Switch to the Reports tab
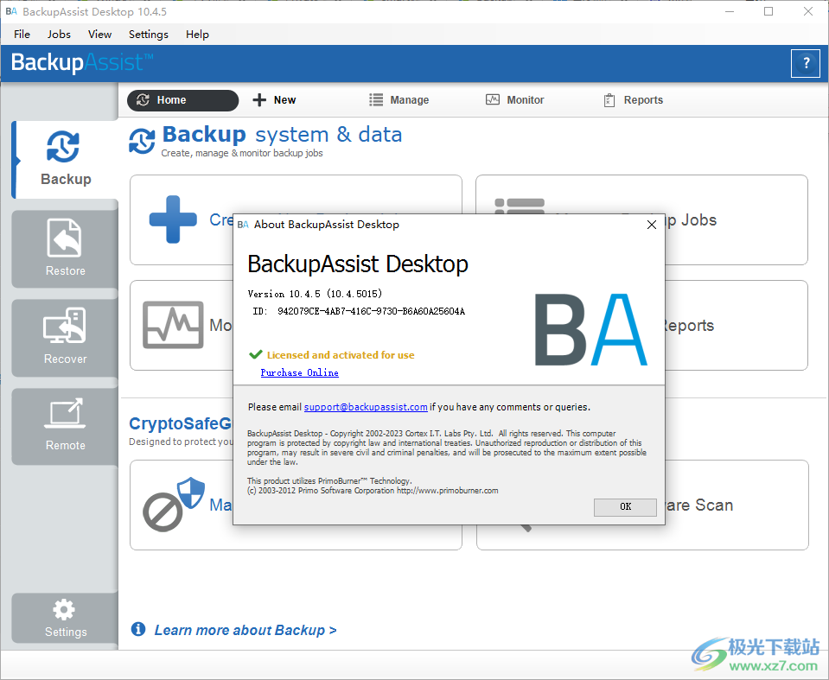Image resolution: width=829 pixels, height=680 pixels. (x=633, y=100)
